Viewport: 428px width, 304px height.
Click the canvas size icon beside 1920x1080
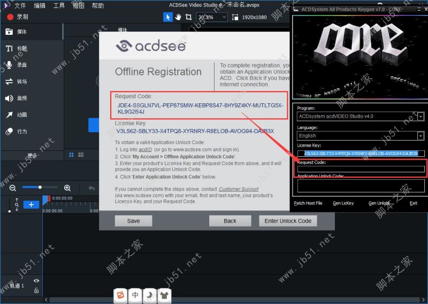click(x=235, y=17)
